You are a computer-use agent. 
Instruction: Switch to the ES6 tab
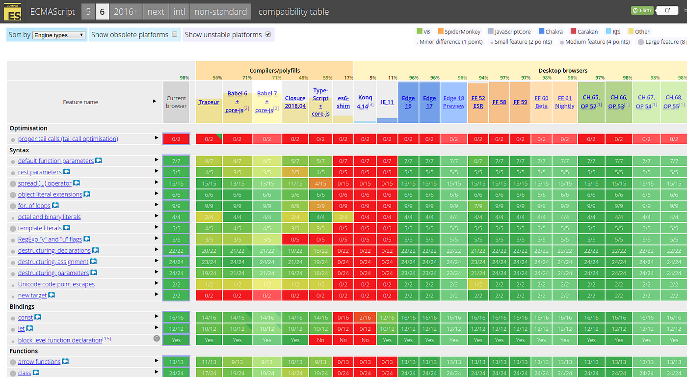pyautogui.click(x=102, y=12)
